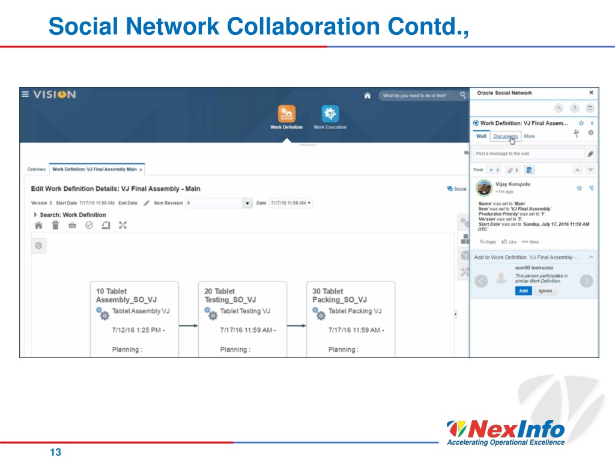This screenshot has width=615, height=461.
Task: Collapse the Add to Work Definition suggestion section
Action: coord(591,257)
